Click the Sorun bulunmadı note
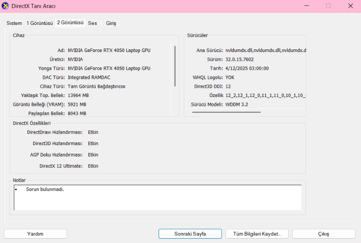 [45, 189]
